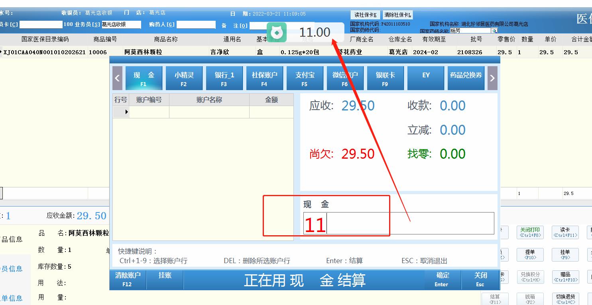
Task: Confirm payment with 确定 Enter button
Action: 442,279
